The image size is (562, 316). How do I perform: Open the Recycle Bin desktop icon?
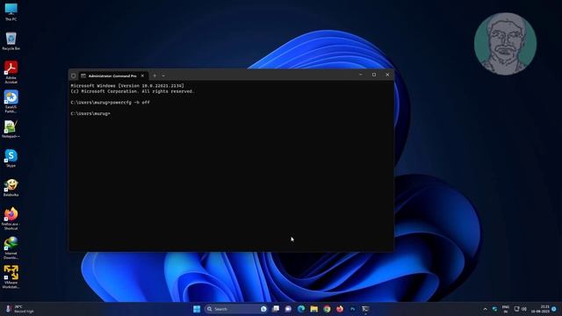click(11, 41)
